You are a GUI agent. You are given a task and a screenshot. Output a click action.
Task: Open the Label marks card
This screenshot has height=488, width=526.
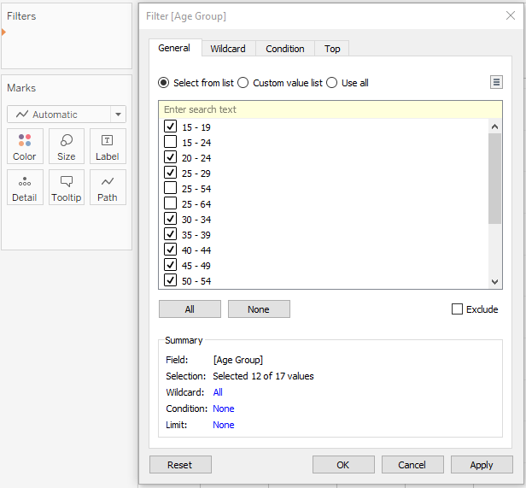tap(107, 146)
